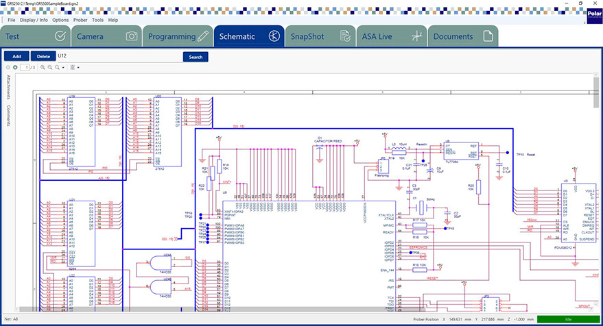Go to the next PDF page
The width and height of the screenshot is (603, 326).
15,68
